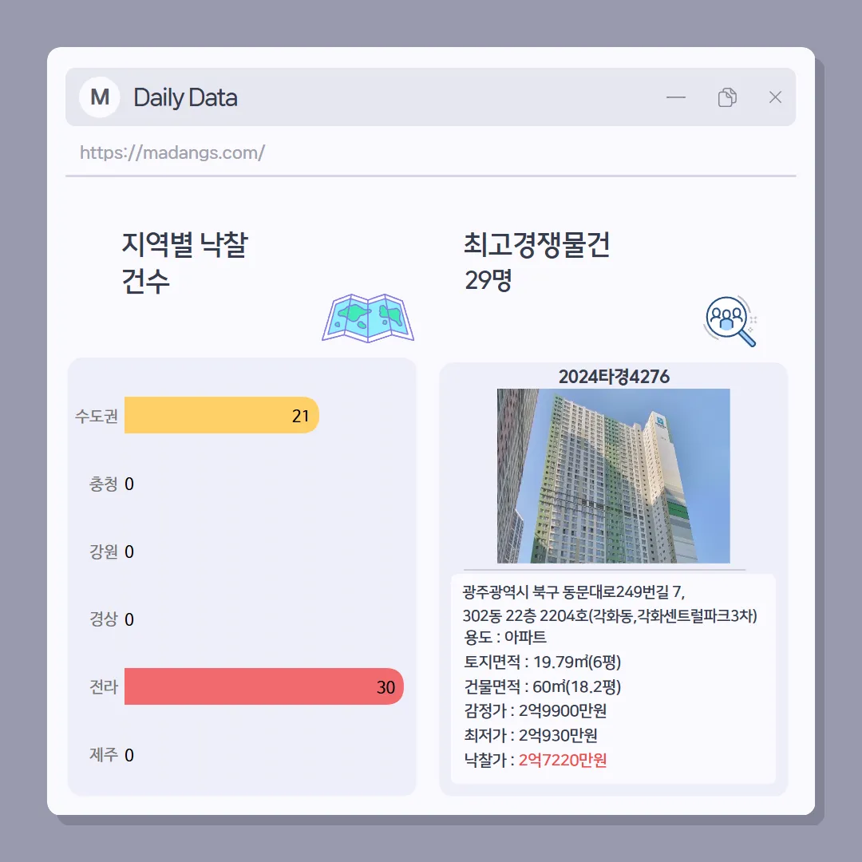Click the folded map icon
Viewport: 862px width, 862px height.
[368, 318]
